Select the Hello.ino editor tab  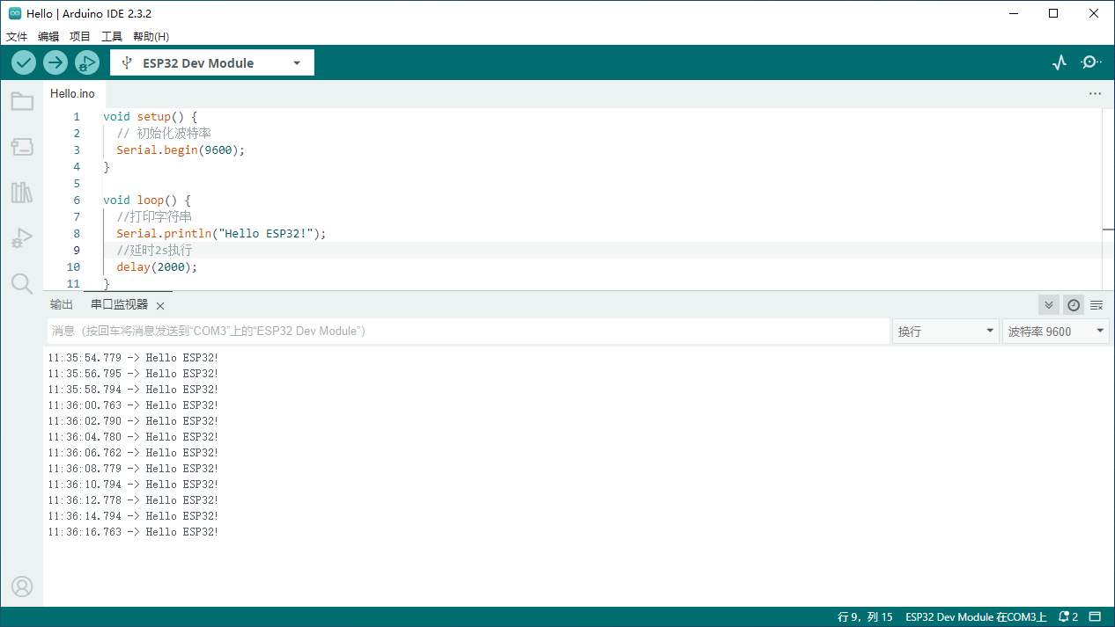pos(72,93)
